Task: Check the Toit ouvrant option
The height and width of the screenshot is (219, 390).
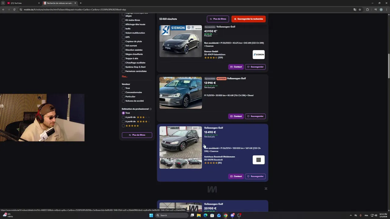Action: tap(123, 46)
